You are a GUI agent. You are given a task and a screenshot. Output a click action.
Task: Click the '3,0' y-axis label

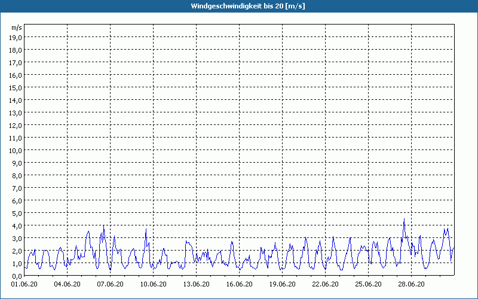(x=17, y=239)
